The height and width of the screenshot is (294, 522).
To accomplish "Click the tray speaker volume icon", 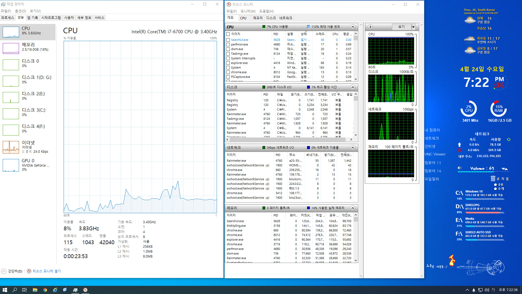I will [487, 290].
